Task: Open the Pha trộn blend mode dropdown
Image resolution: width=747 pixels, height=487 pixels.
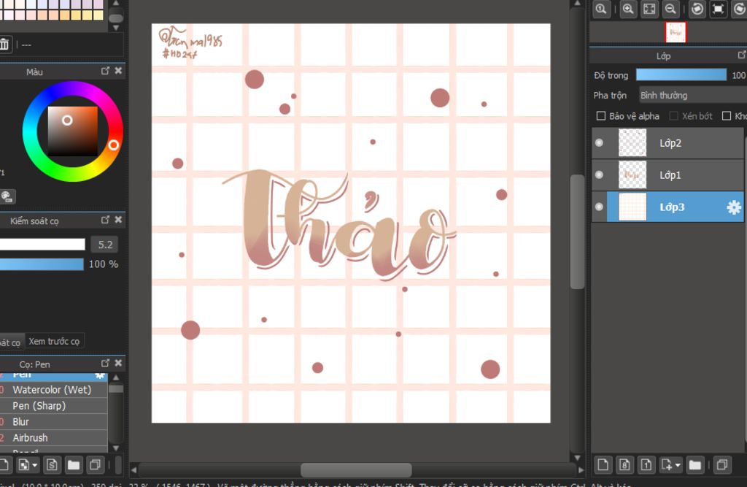Action: tap(693, 96)
